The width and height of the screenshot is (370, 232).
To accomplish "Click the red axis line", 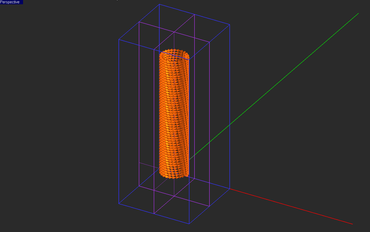I will (x=289, y=205).
